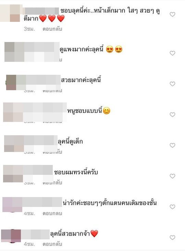Tap heart beside "ลุคนี้สวยมากจ้า" comment
185x251 pixels.
coord(172,238)
